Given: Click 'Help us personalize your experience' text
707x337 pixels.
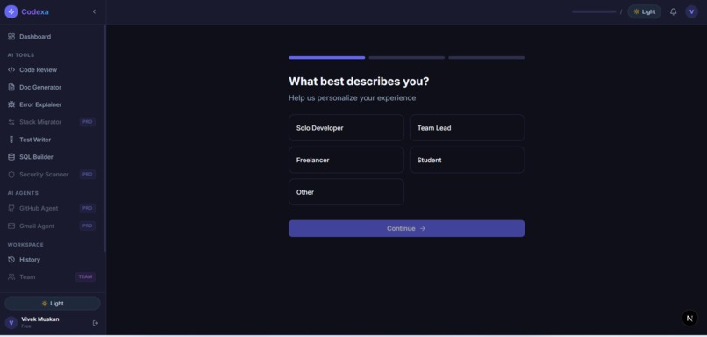Looking at the screenshot, I should (x=352, y=98).
